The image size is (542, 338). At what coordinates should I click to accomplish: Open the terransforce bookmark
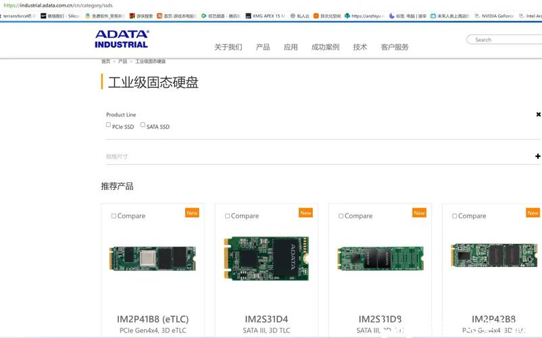click(18, 16)
